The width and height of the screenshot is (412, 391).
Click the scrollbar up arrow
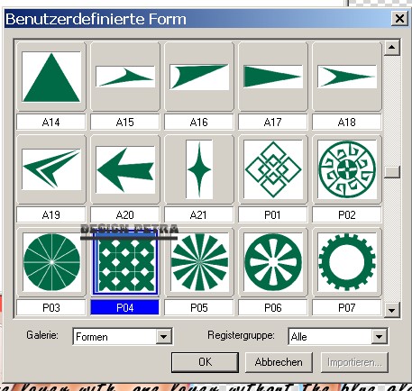click(x=391, y=48)
